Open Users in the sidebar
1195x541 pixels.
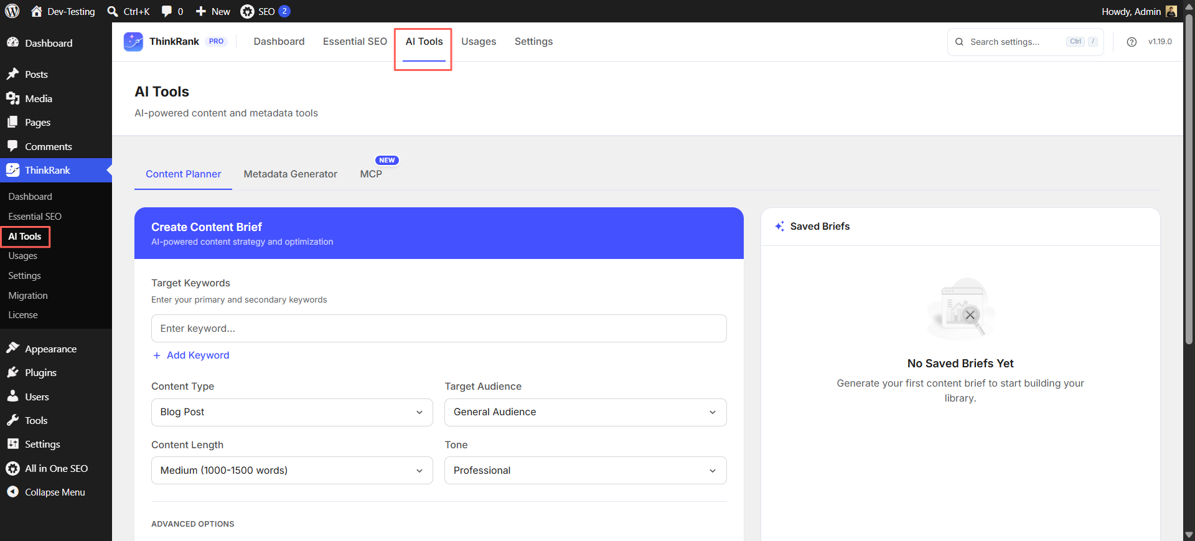pos(56,397)
